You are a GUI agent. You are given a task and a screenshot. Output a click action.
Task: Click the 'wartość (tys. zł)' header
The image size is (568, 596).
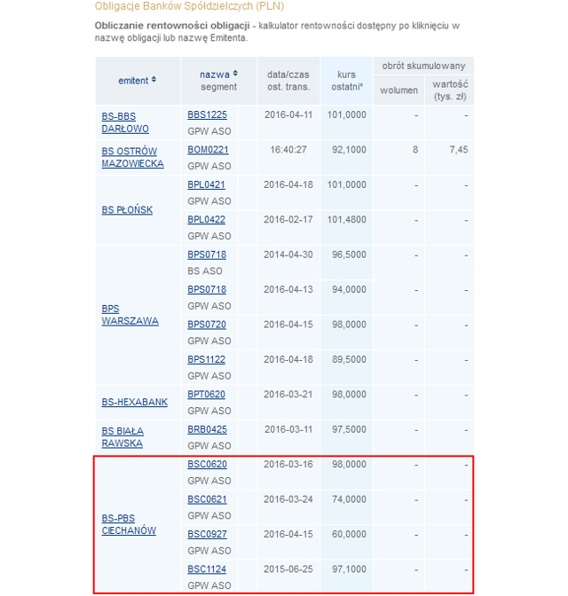pyautogui.click(x=450, y=90)
